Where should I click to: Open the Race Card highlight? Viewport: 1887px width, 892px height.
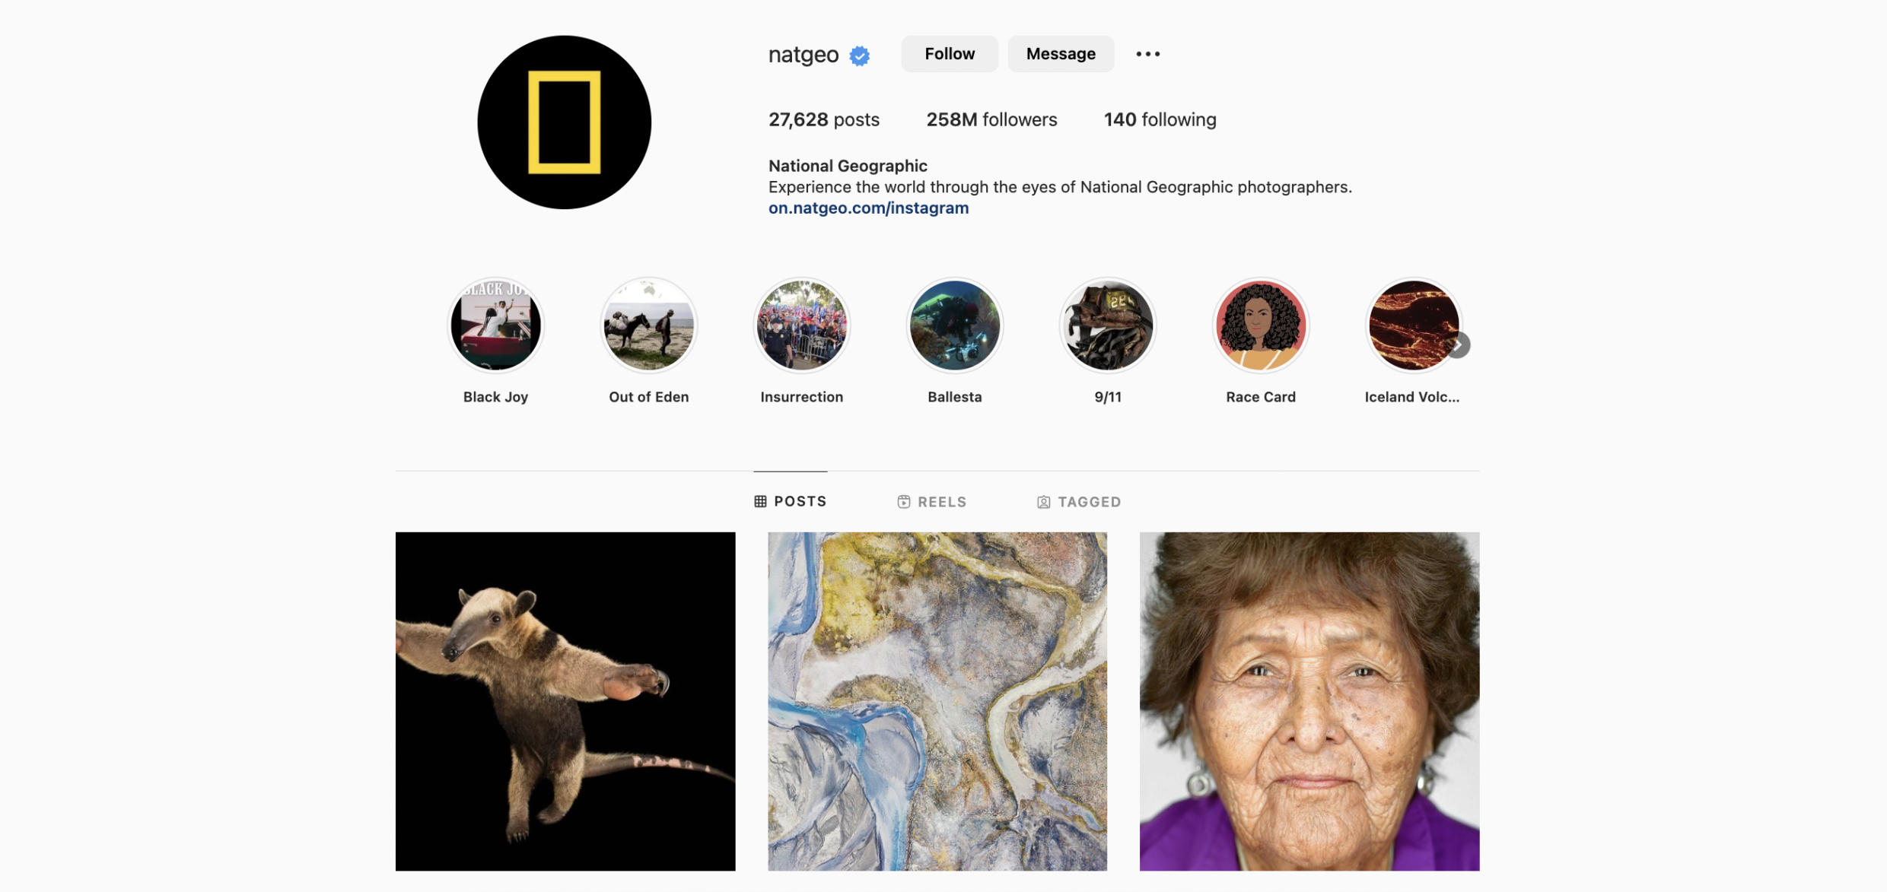(x=1260, y=325)
